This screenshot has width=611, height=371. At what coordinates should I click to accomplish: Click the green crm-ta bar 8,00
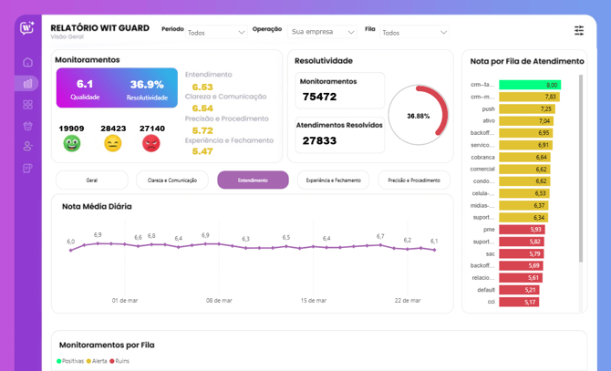pyautogui.click(x=530, y=85)
